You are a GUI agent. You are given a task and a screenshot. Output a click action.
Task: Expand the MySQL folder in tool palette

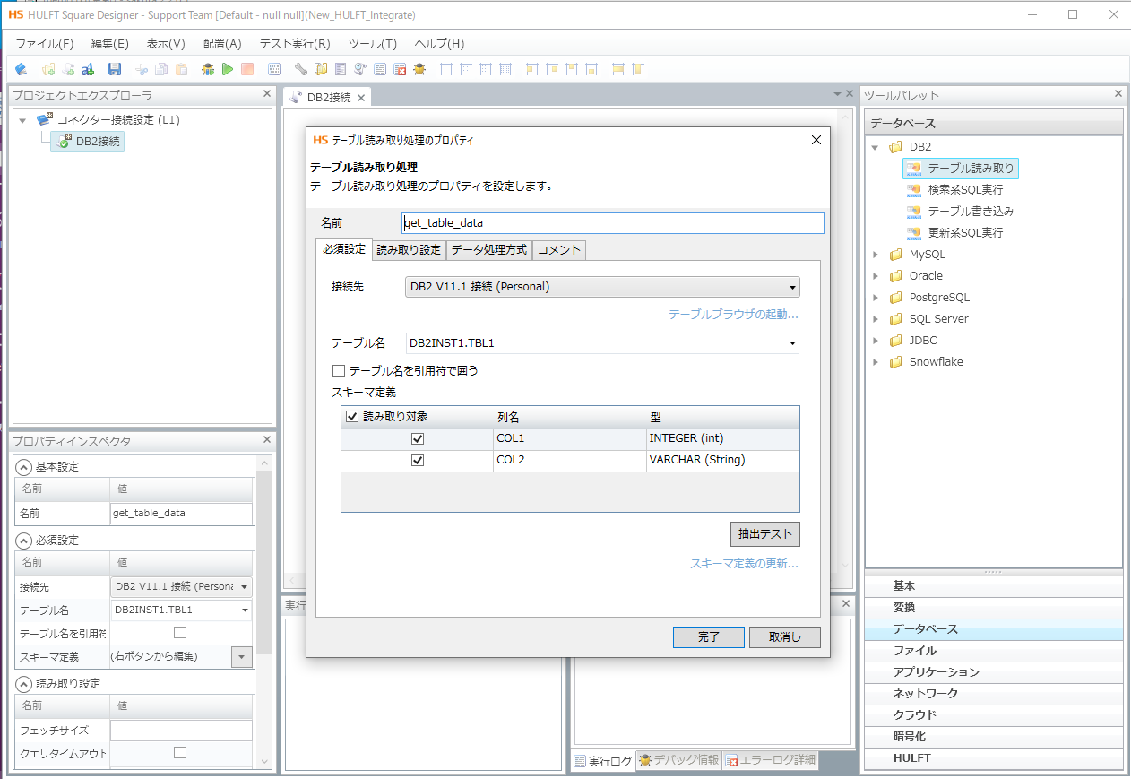click(876, 255)
